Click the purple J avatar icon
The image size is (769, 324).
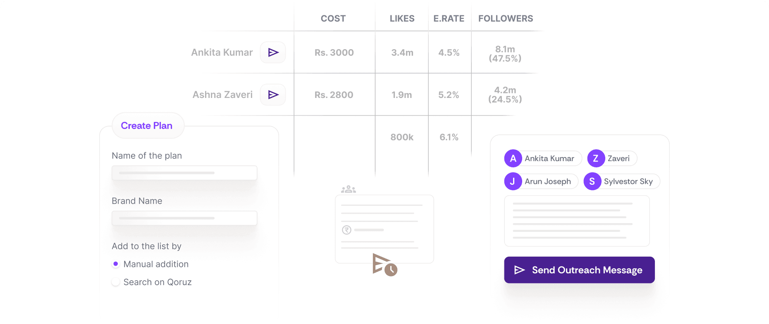pyautogui.click(x=513, y=181)
